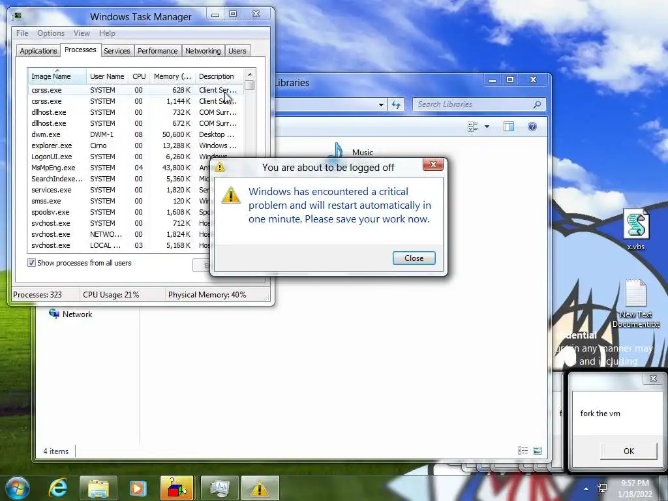Image resolution: width=668 pixels, height=501 pixels.
Task: Open the view options dropdown arrow
Action: [x=487, y=127]
